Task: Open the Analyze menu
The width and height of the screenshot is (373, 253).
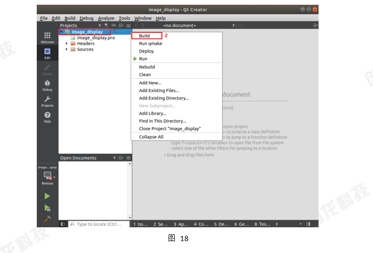Action: point(106,18)
